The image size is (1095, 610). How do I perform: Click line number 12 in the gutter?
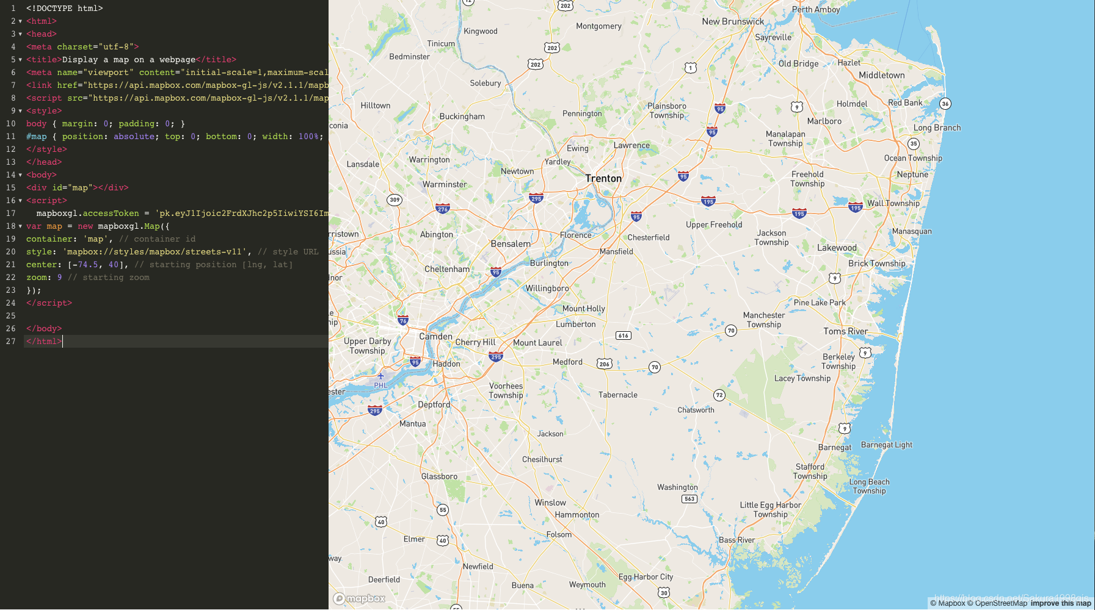pyautogui.click(x=11, y=149)
